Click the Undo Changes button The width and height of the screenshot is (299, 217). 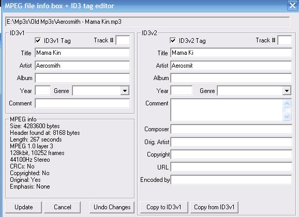tap(112, 207)
